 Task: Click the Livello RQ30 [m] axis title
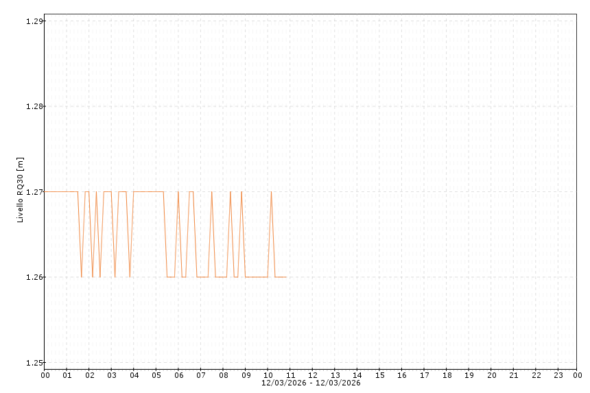point(21,190)
